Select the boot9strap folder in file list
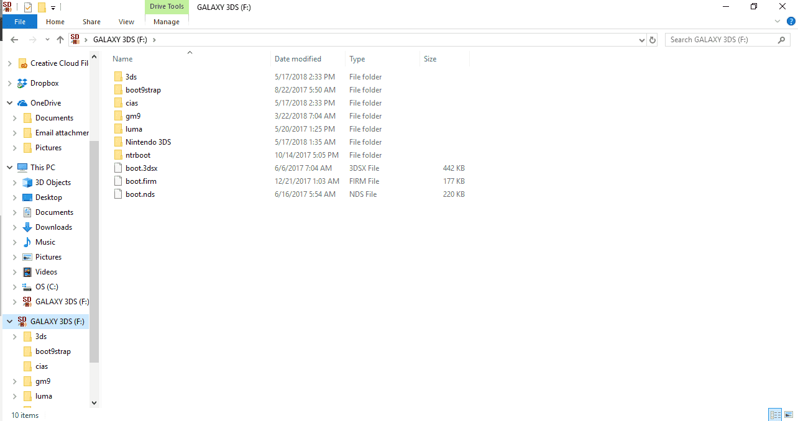 tap(143, 90)
